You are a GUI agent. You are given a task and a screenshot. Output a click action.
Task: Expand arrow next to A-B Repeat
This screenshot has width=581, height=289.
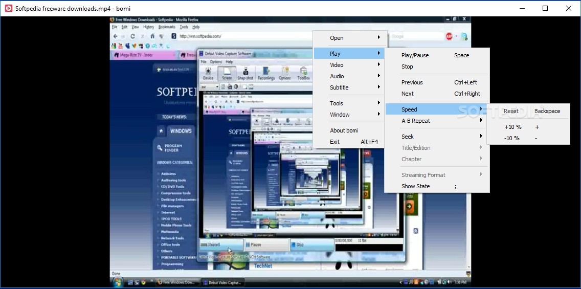coord(481,120)
